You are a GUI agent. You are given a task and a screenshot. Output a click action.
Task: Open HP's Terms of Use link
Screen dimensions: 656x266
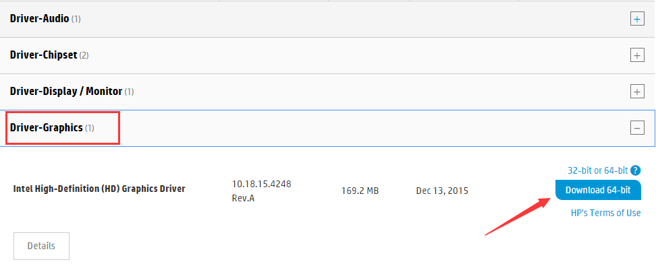(x=605, y=213)
